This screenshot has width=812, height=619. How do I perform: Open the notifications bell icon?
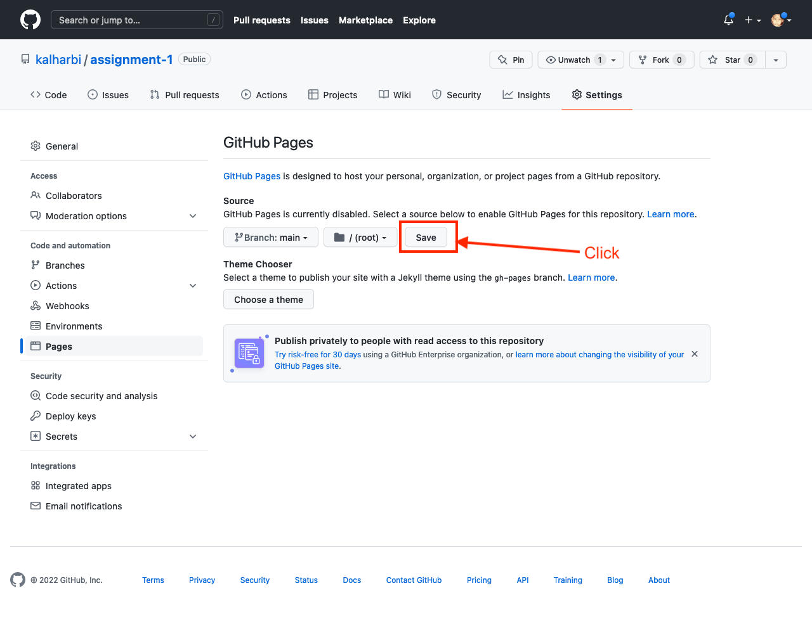pos(728,20)
